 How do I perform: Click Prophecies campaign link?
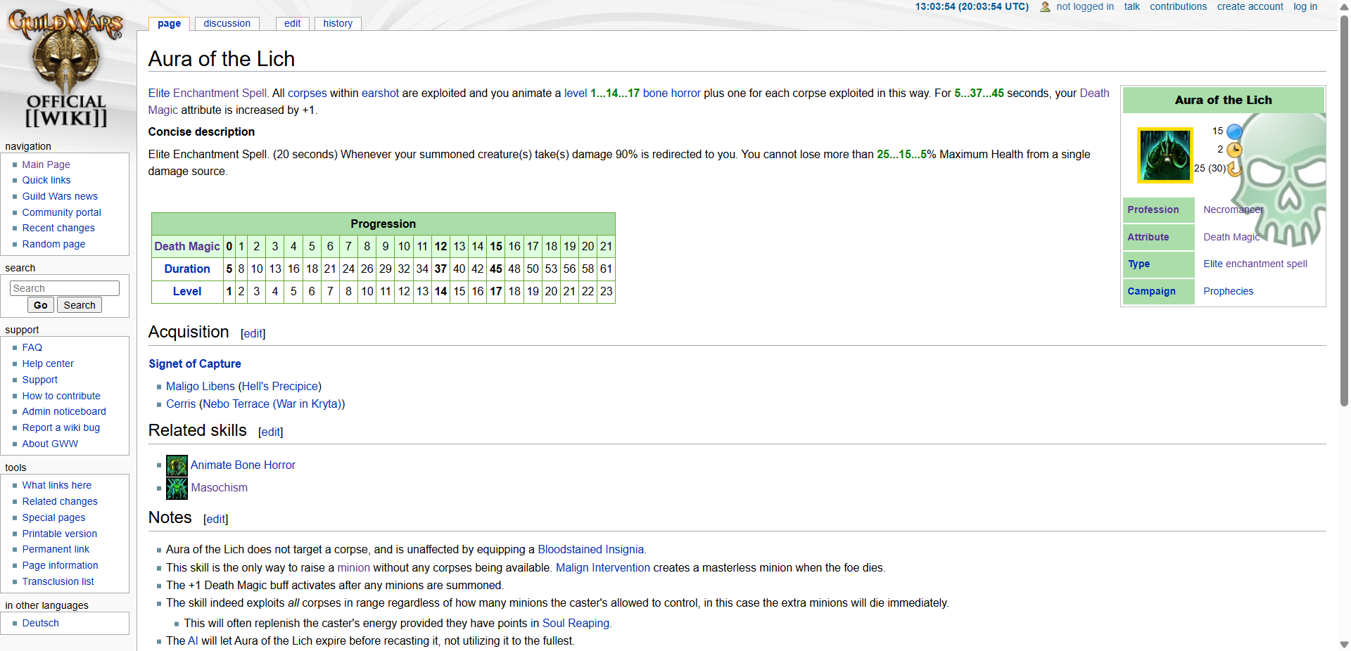[1228, 291]
